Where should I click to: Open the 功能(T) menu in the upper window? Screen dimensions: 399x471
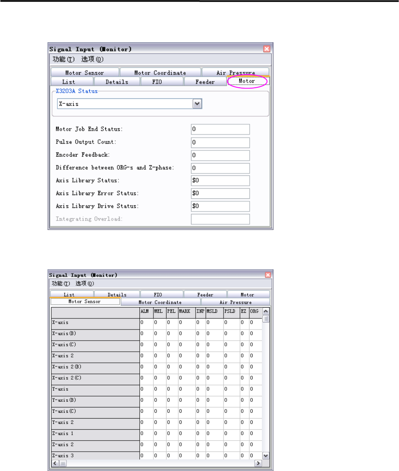[x=64, y=59]
